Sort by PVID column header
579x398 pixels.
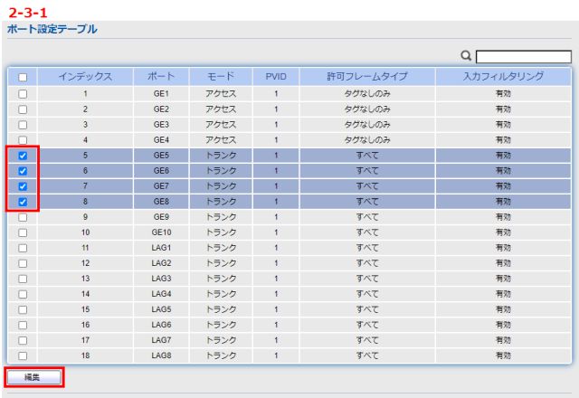pyautogui.click(x=276, y=77)
